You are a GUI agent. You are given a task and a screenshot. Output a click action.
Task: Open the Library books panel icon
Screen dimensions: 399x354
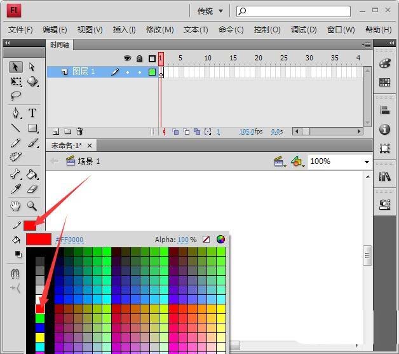tap(384, 176)
